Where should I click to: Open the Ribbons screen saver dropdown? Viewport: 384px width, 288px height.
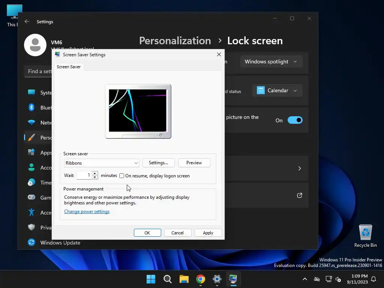pos(102,163)
